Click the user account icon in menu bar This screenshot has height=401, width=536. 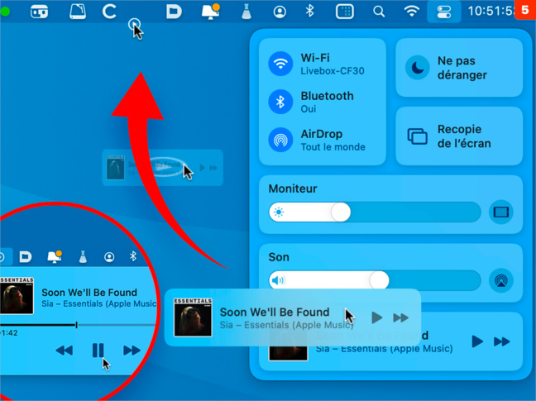click(x=280, y=12)
